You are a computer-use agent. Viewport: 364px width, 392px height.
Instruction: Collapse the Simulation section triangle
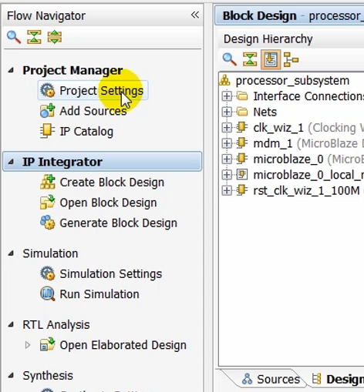tap(11, 253)
